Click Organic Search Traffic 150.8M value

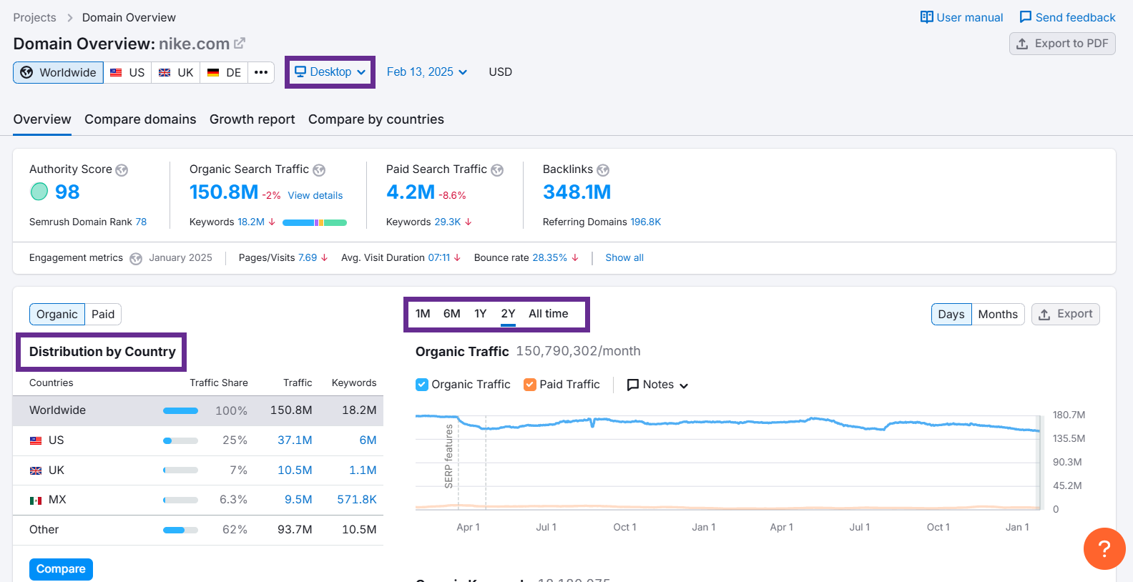(x=224, y=192)
